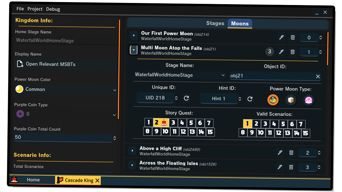This screenshot has height=192, width=342.
Task: Click the Open Relevant MSBTs button
Action: [66, 64]
